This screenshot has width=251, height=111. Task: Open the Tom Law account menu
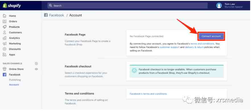coord(229,6)
